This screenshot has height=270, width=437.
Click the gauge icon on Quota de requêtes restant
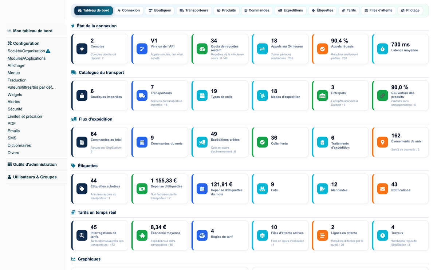pyautogui.click(x=202, y=49)
